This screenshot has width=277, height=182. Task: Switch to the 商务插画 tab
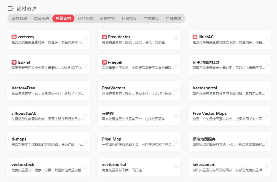coord(85,19)
